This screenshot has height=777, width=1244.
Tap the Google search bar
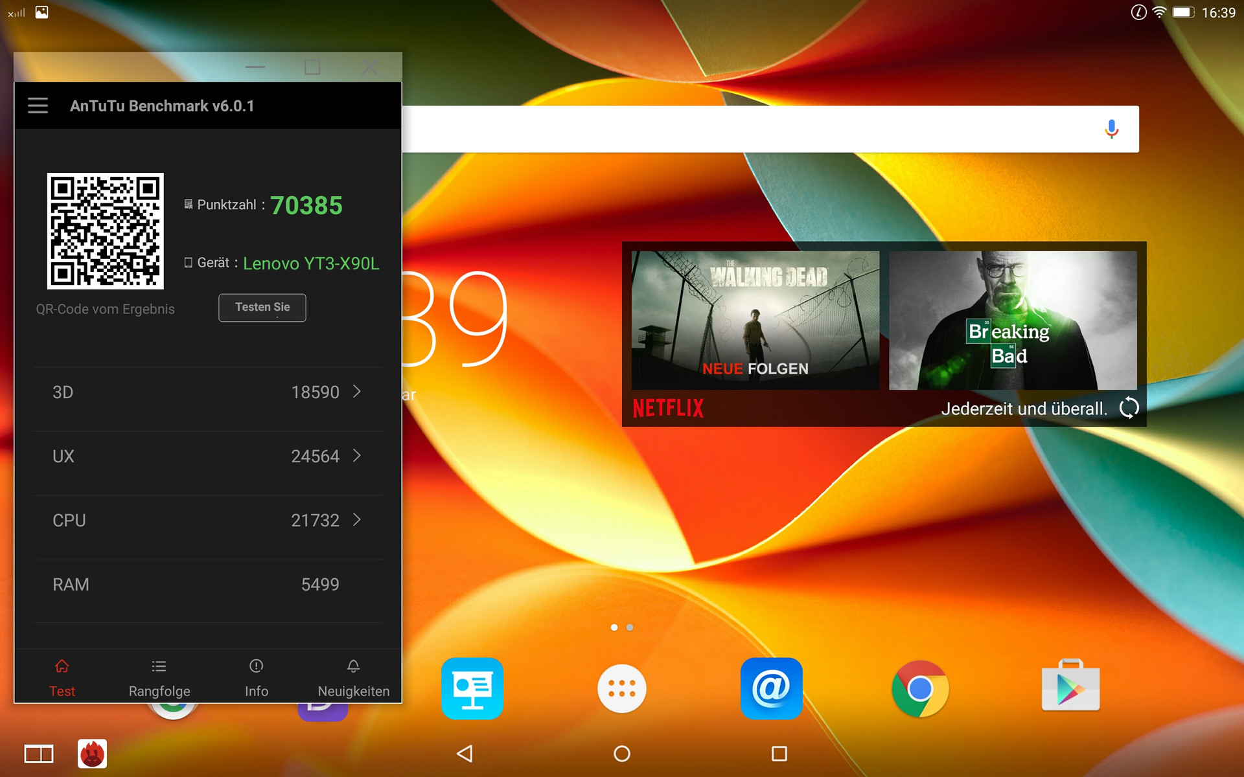click(x=745, y=129)
